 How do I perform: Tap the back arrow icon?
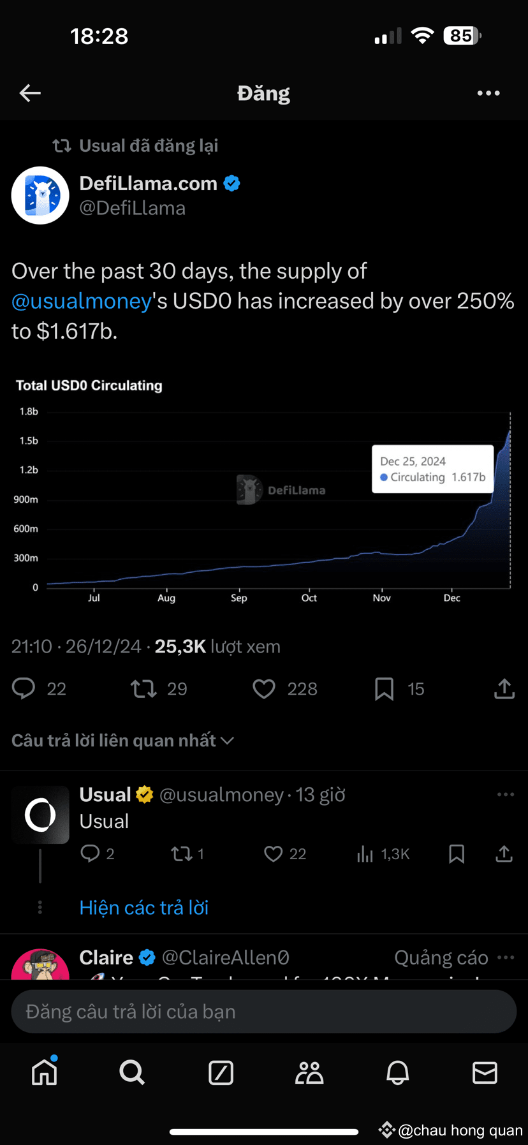tap(30, 93)
